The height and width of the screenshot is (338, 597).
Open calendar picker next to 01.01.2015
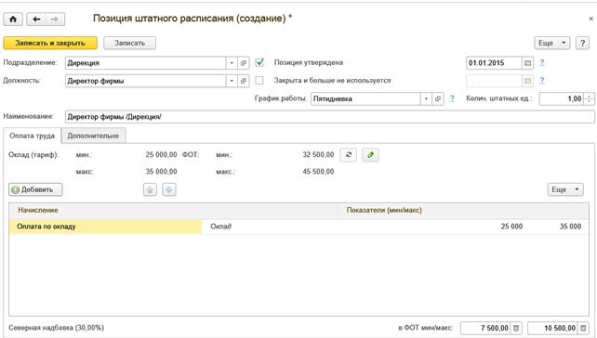(527, 63)
